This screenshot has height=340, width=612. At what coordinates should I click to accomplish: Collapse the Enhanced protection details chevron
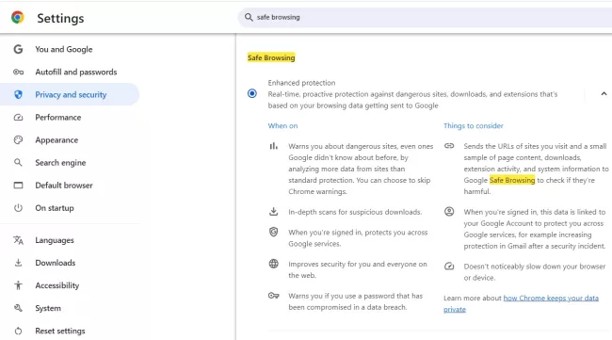(604, 93)
